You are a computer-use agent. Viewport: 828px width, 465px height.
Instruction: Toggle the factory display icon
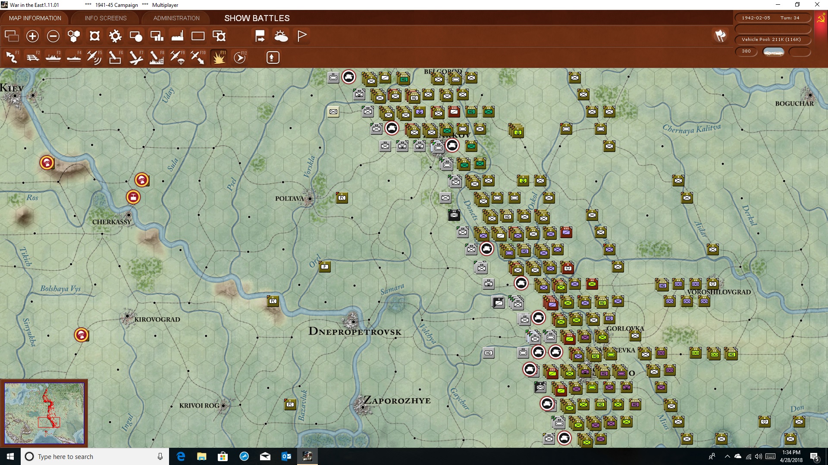(177, 36)
